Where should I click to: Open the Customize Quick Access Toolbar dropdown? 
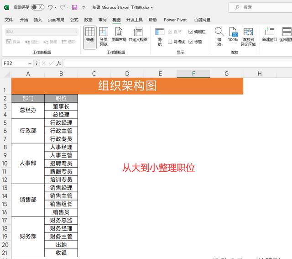click(x=83, y=7)
